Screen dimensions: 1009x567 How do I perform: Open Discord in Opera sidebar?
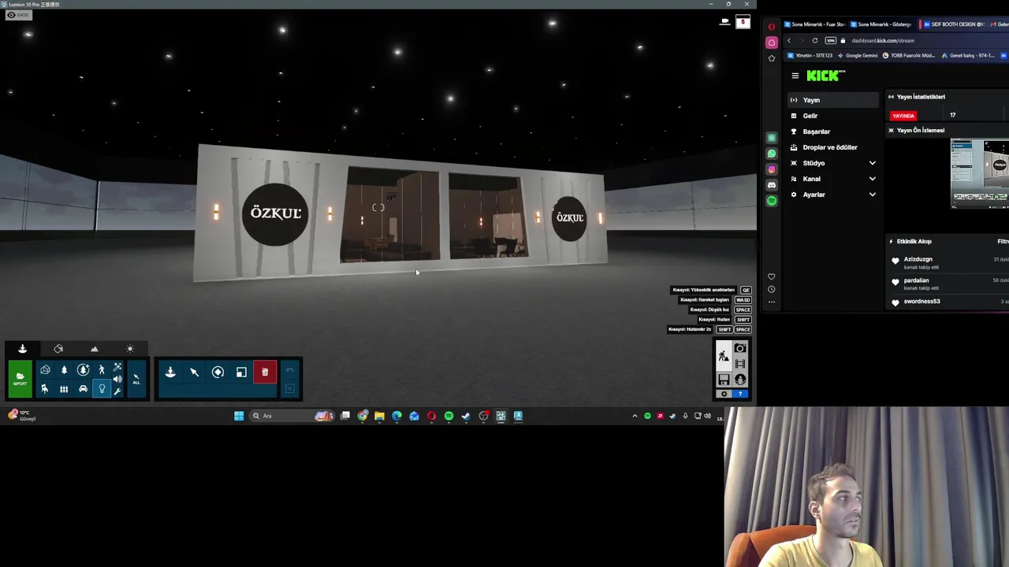tap(772, 185)
